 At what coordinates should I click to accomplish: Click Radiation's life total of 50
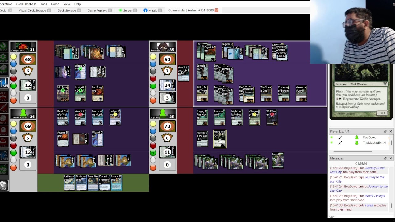tap(167, 60)
